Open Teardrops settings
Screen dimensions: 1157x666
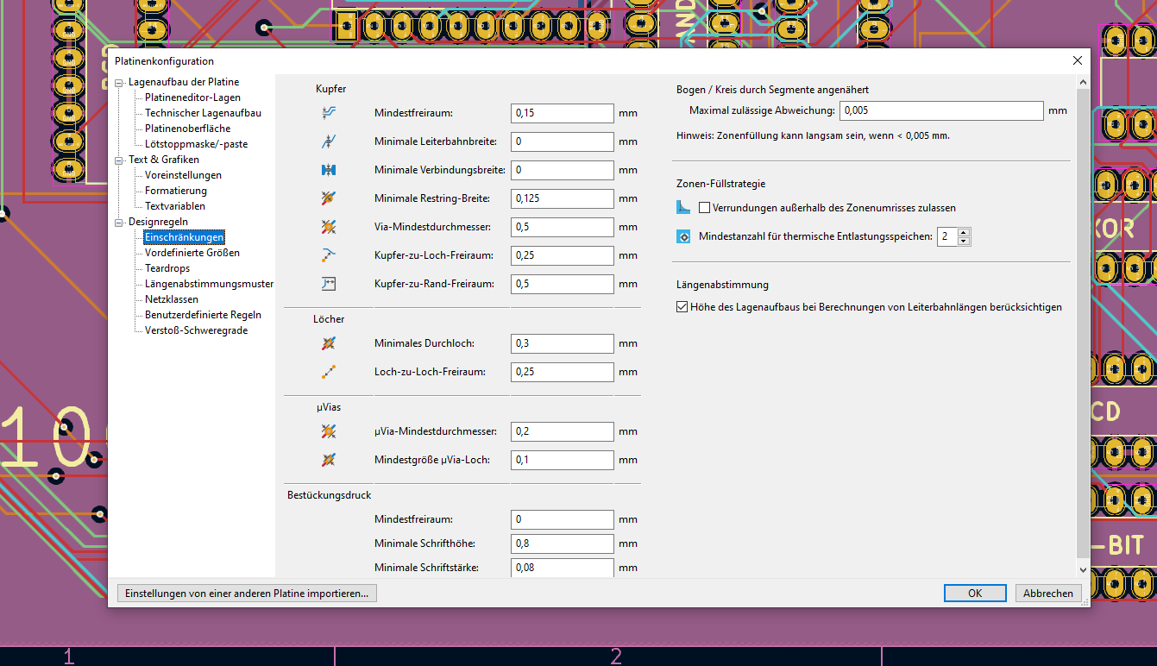tap(167, 268)
